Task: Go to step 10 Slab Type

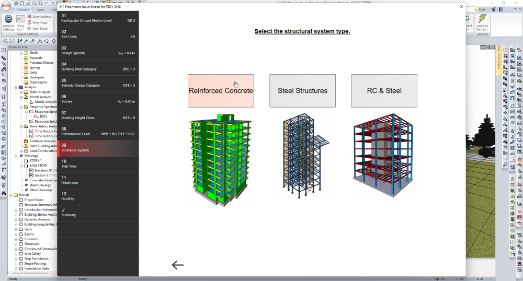Action: tap(98, 163)
